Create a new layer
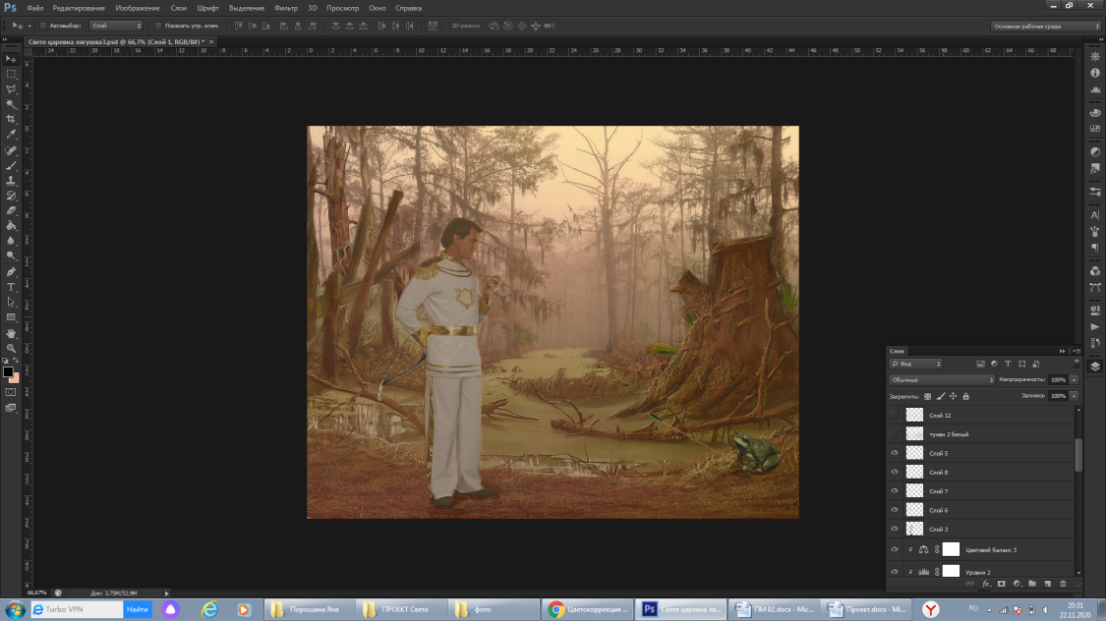 1047,584
